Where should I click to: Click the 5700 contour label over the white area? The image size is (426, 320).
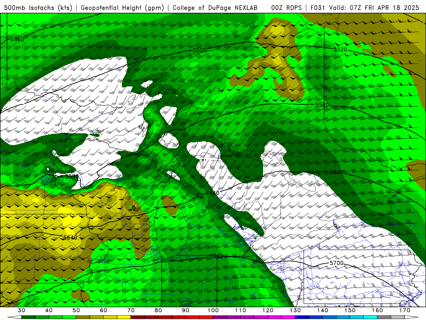(337, 263)
